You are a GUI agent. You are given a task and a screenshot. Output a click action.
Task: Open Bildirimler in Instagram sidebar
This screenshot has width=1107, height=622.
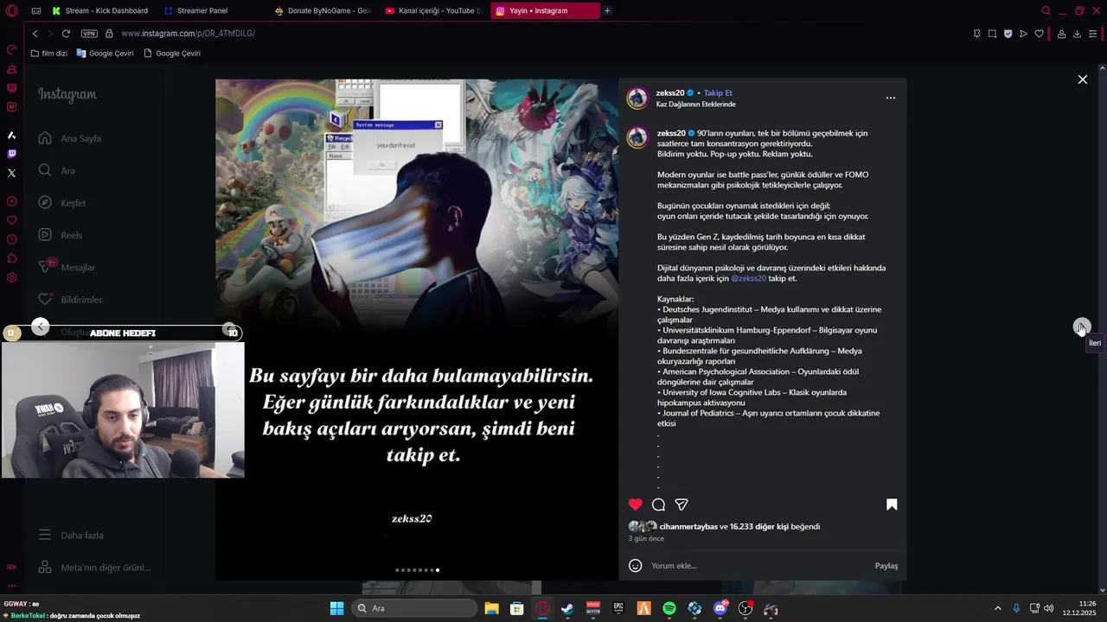pos(70,300)
